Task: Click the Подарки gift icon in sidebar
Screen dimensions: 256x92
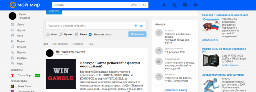Action: (x=12, y=58)
